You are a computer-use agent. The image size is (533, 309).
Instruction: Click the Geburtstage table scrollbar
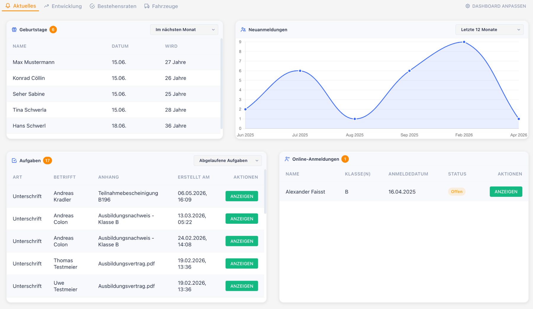(221, 84)
